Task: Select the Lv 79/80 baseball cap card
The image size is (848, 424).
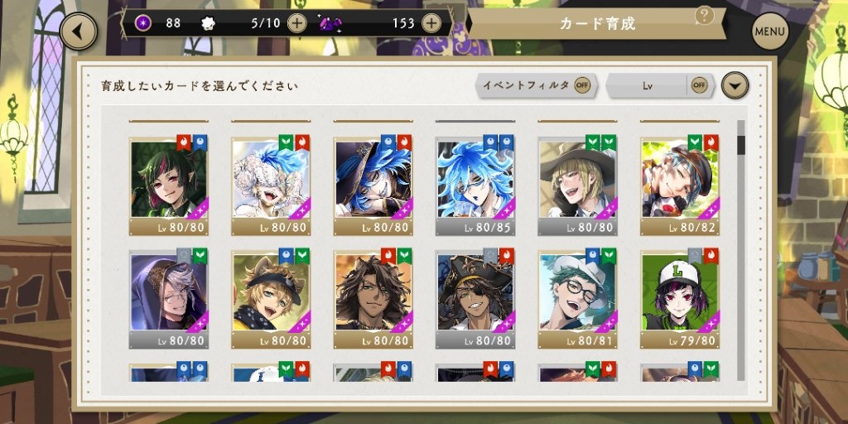Action: 680,298
